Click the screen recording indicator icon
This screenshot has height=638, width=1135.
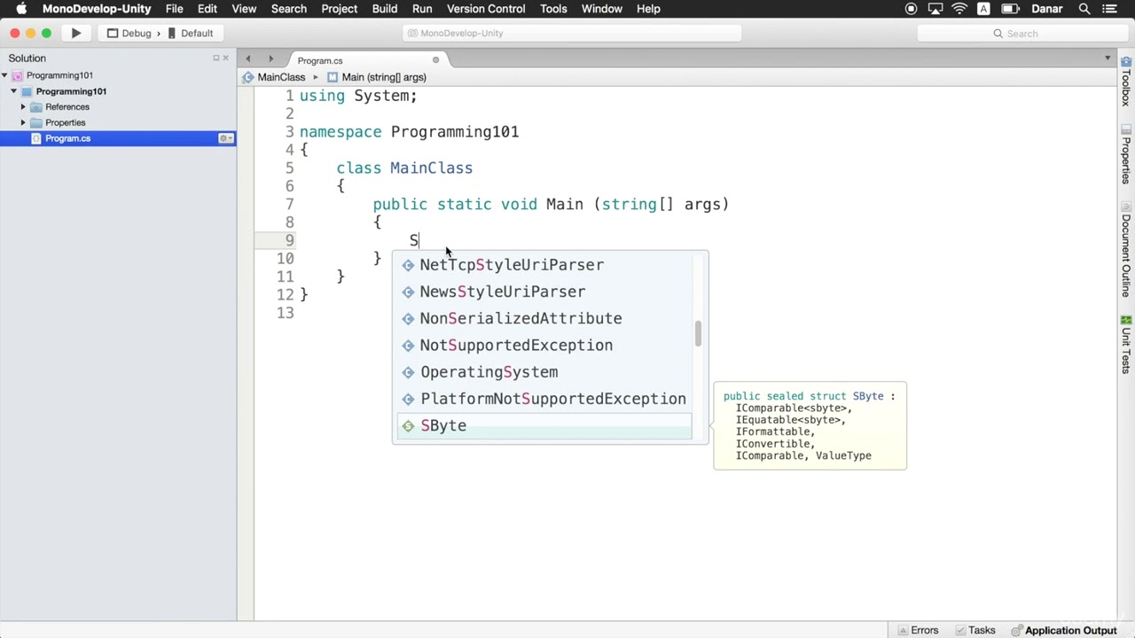[911, 9]
